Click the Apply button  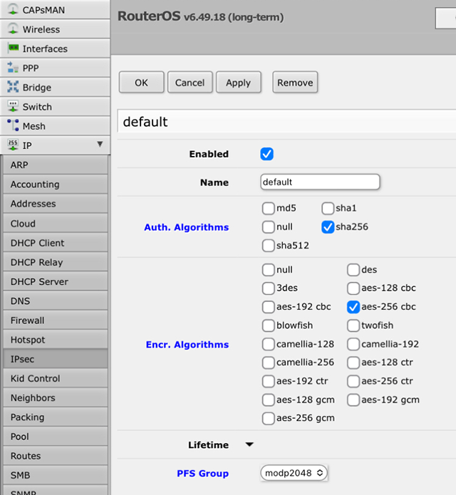pyautogui.click(x=239, y=83)
